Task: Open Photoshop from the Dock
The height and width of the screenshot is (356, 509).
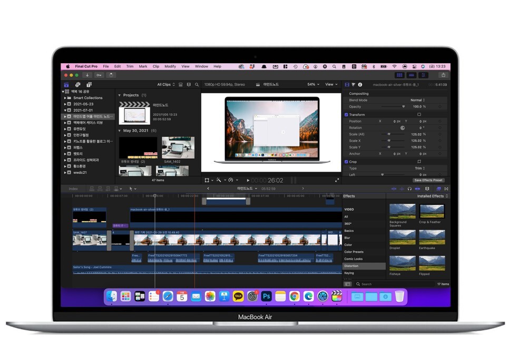Action: [266, 296]
